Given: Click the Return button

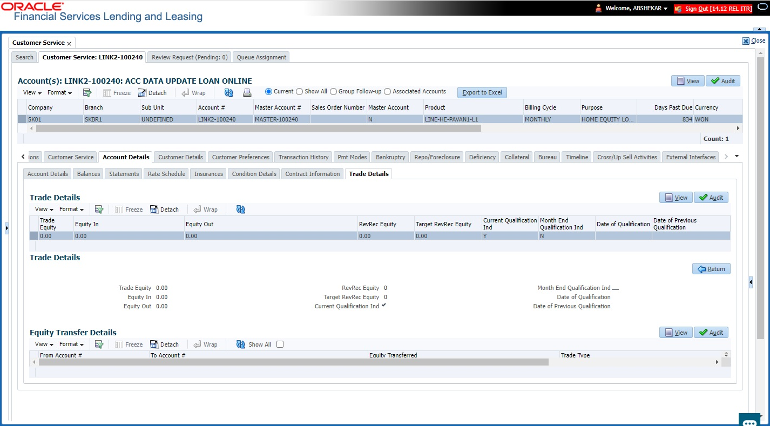Looking at the screenshot, I should [711, 269].
